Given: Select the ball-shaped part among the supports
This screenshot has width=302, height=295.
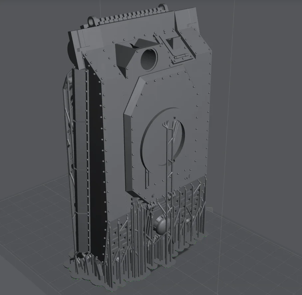Looking at the screenshot, I should [x=162, y=224].
